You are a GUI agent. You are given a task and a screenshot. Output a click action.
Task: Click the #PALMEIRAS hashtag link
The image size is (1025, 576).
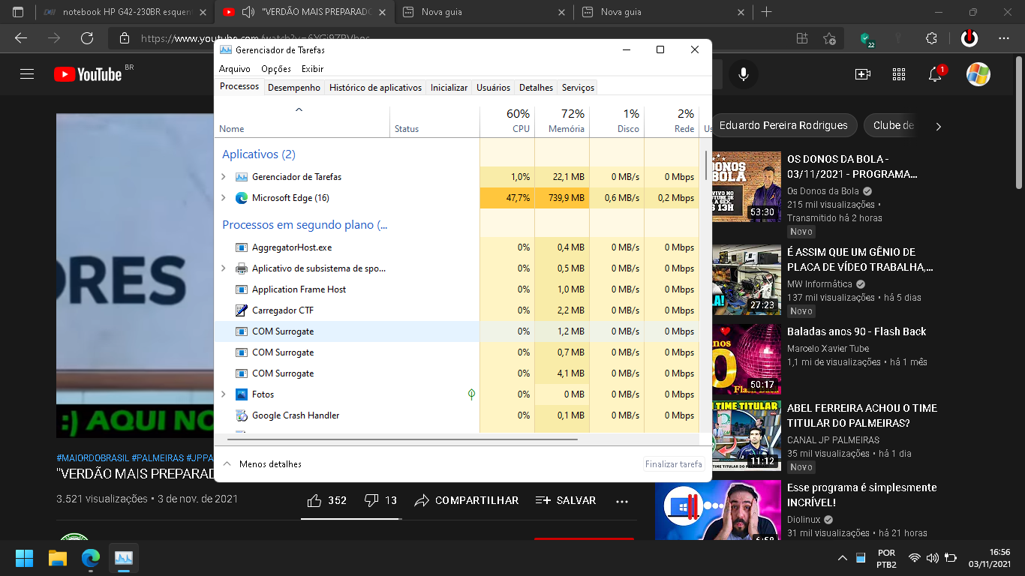pos(158,457)
